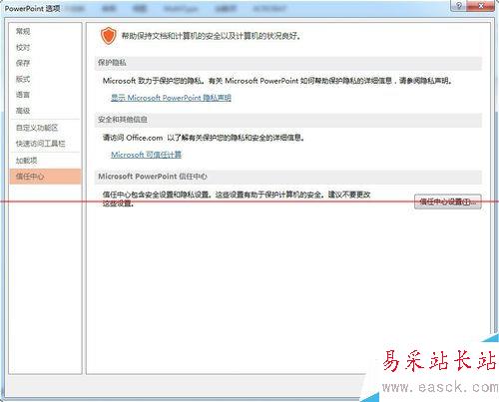
Task: Click the 保护隐私 section header
Action: (288, 63)
